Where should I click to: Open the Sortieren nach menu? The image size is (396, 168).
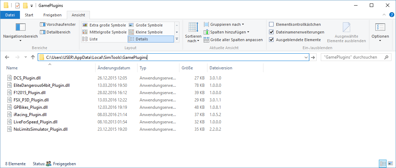point(193,32)
